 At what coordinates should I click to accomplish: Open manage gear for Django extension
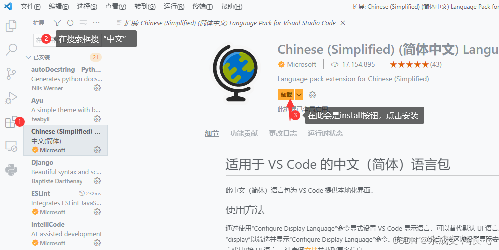point(97,181)
